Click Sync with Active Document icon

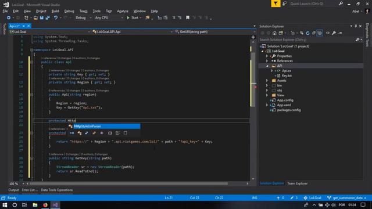(x=302, y=33)
